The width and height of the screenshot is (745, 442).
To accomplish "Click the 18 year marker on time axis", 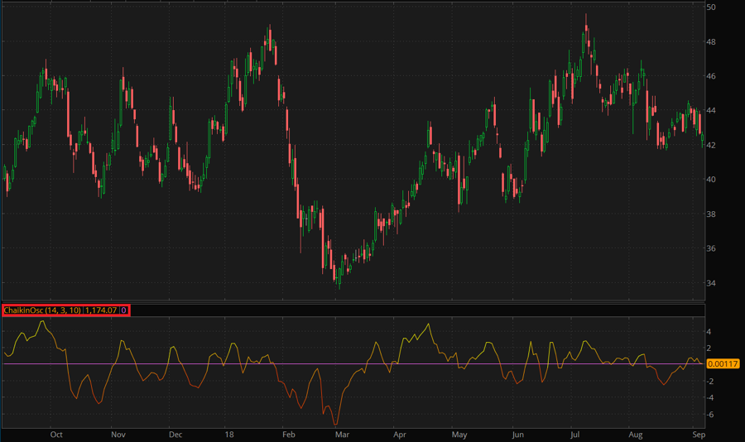I will click(x=229, y=434).
